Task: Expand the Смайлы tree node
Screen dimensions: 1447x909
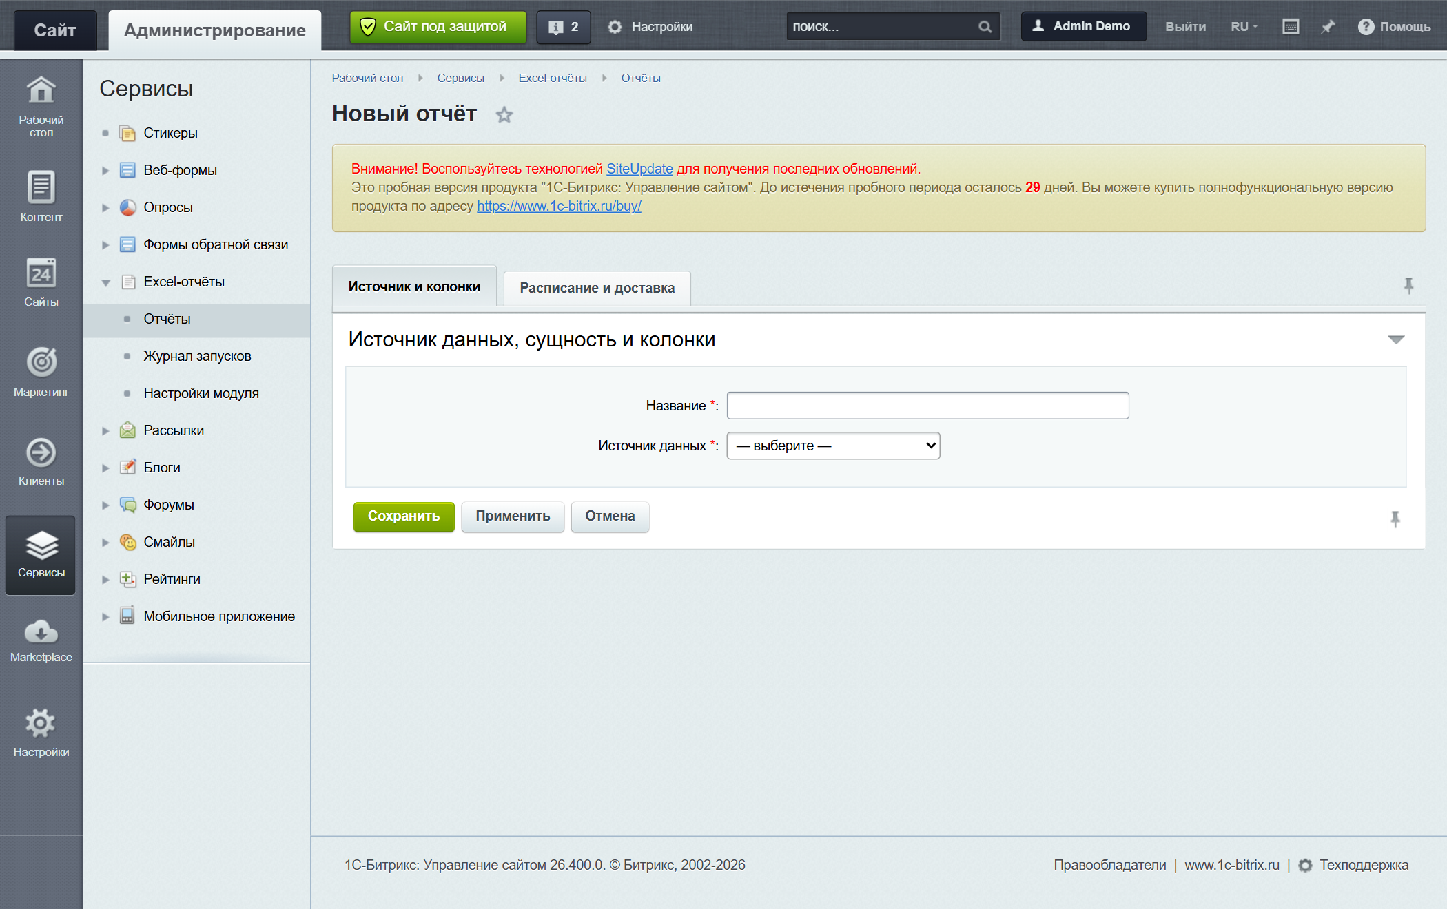Action: [105, 542]
